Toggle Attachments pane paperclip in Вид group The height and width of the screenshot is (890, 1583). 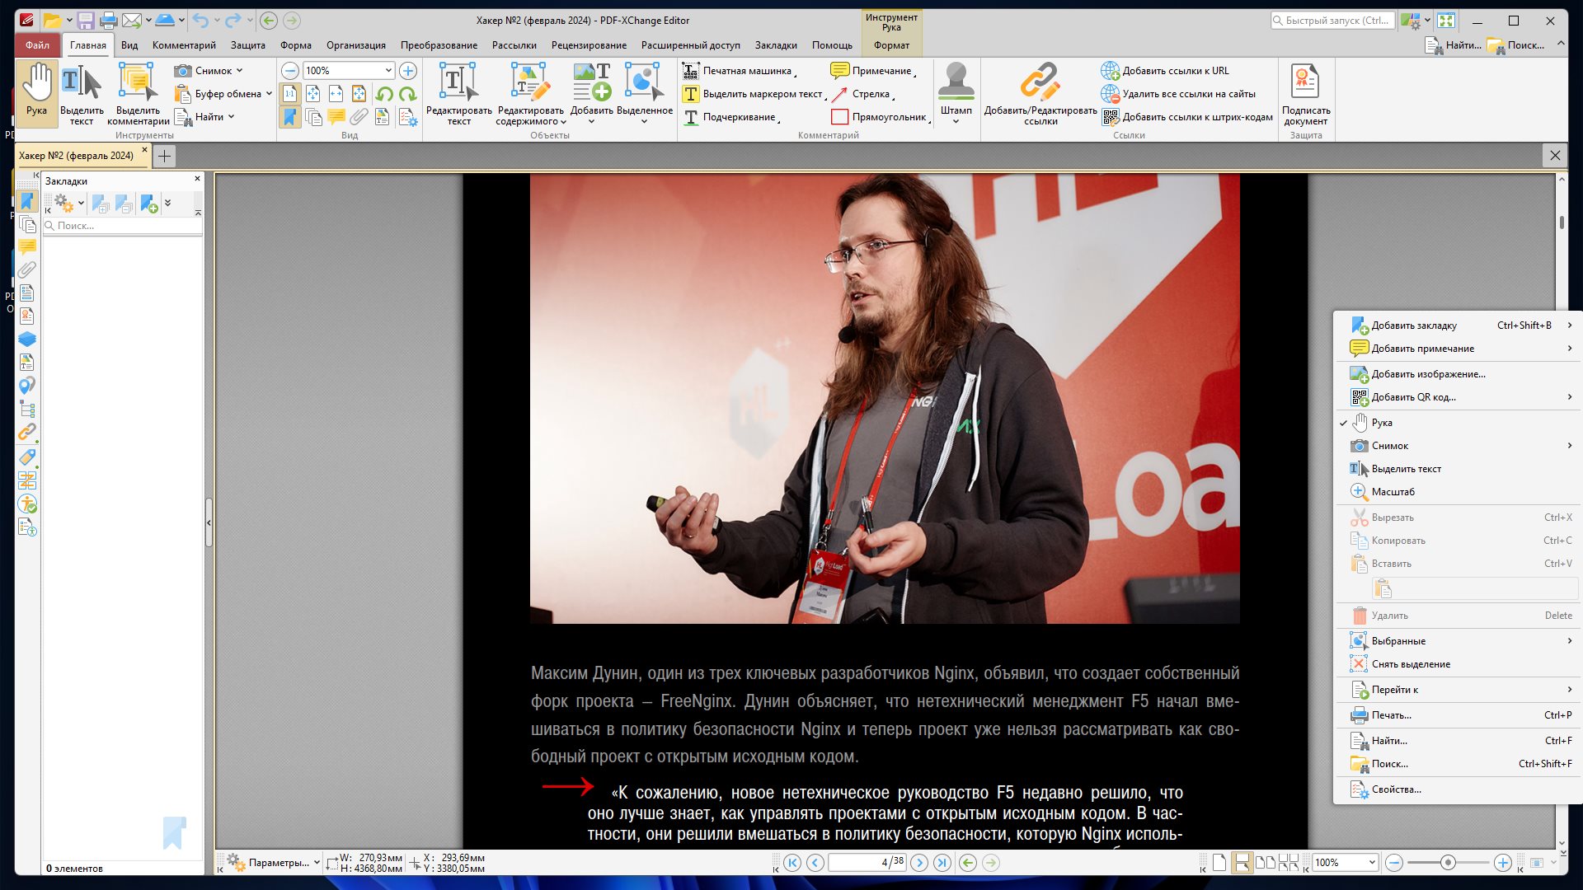359,117
